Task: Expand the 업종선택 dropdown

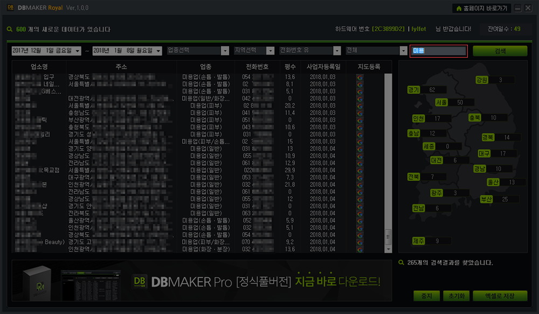Action: click(225, 51)
